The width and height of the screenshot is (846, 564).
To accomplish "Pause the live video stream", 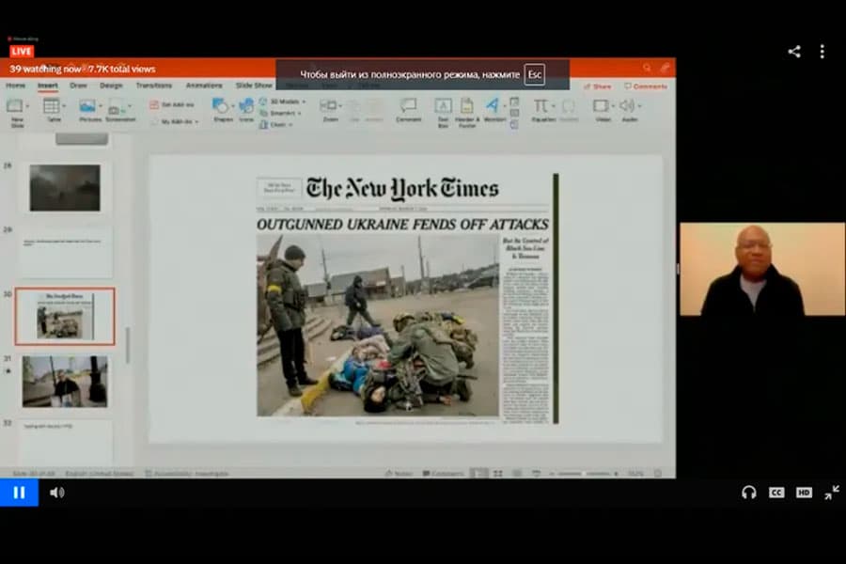I will (x=19, y=492).
